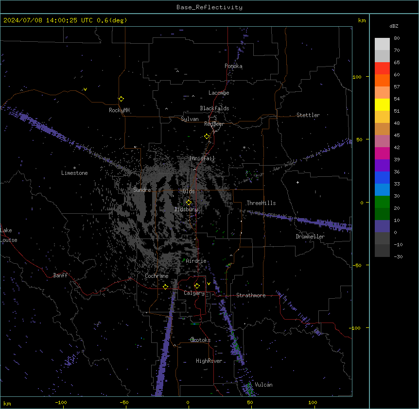The image size is (419, 409).
Task: Select the yellow diamond marker between Olds and Didsbury
Action: 189,203
